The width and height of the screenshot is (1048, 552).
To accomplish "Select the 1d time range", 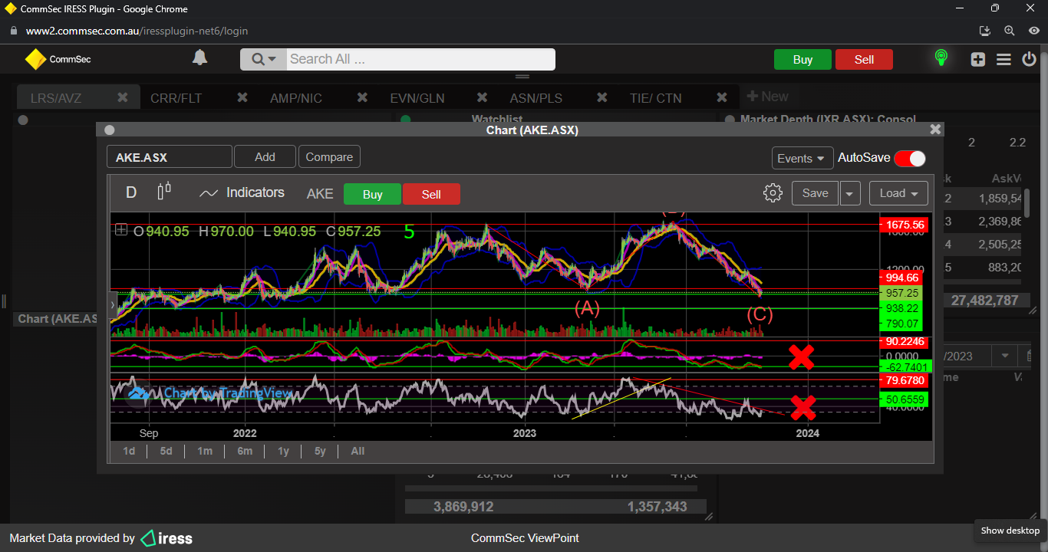I will point(129,451).
